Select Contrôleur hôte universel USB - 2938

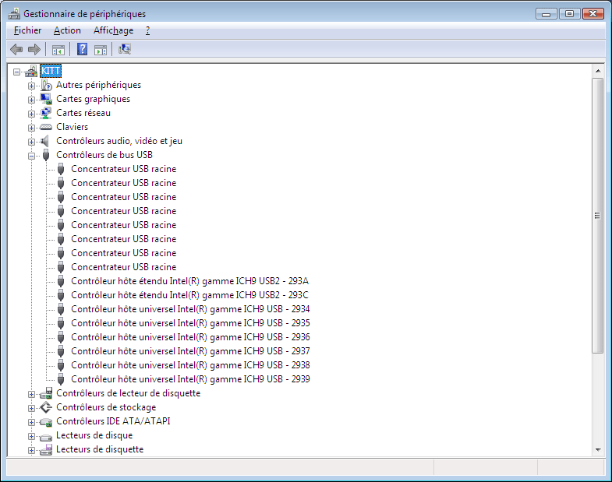[x=190, y=365]
